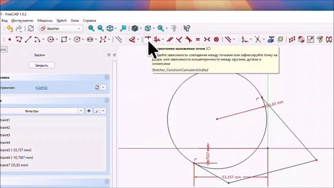Click the Offset geometry icon
The height and width of the screenshot is (188, 334).
point(319,40)
